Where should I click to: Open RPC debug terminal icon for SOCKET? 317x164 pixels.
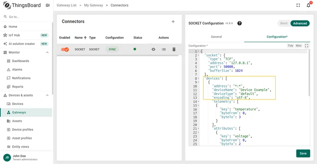click(x=153, y=49)
